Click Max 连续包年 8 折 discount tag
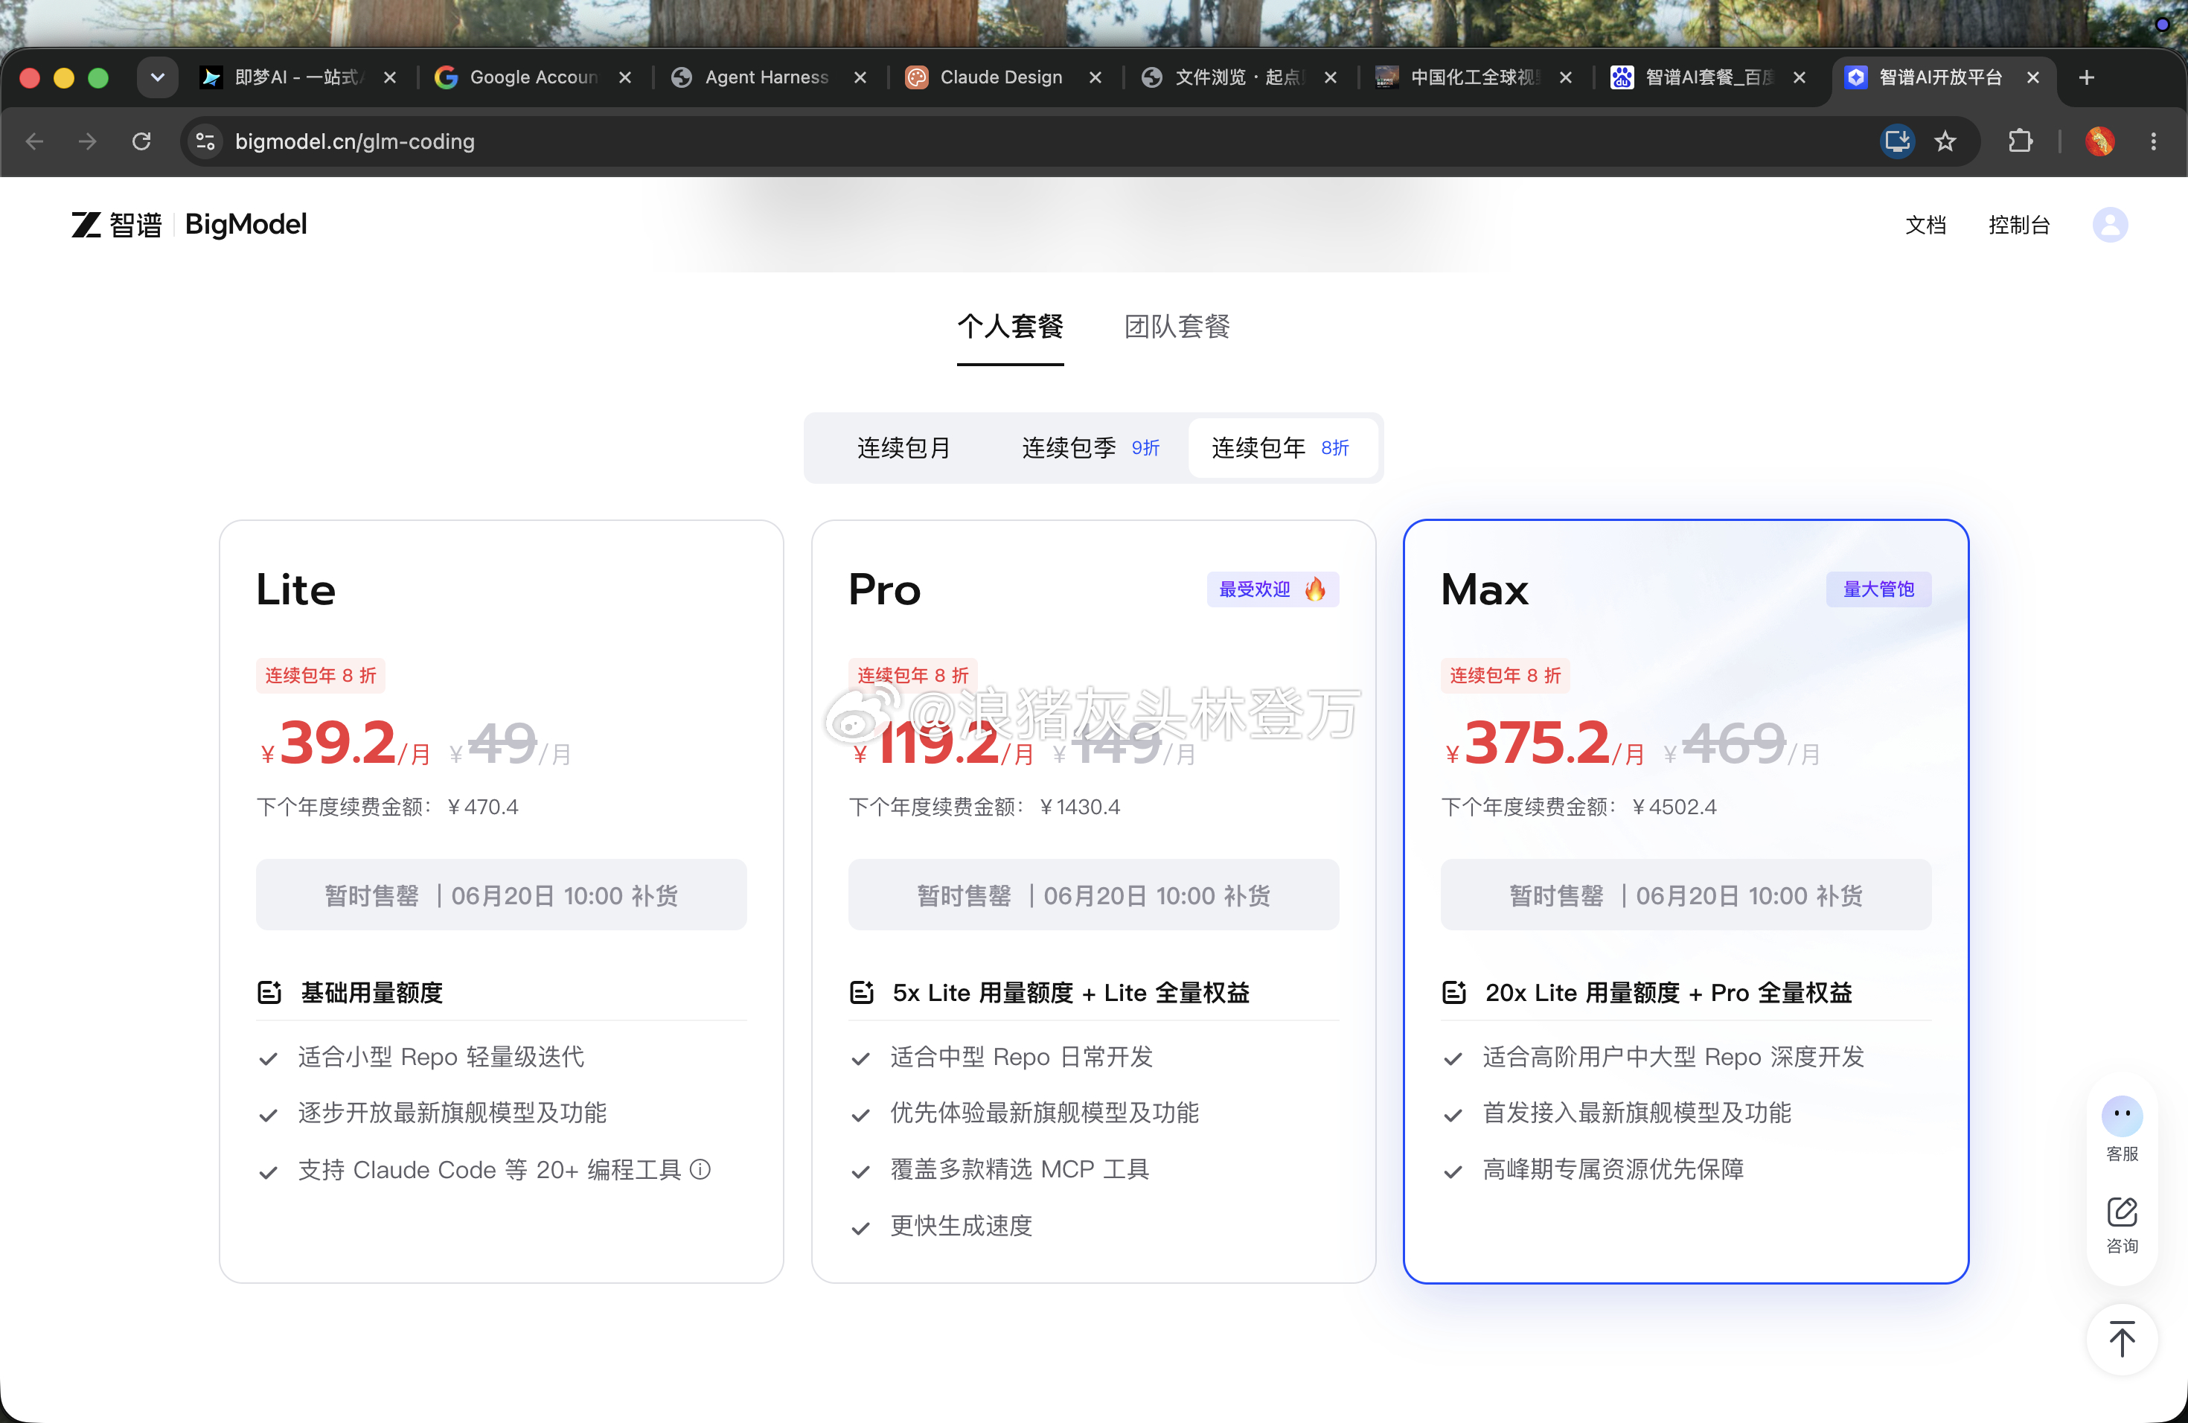This screenshot has width=2188, height=1423. pyautogui.click(x=1505, y=676)
